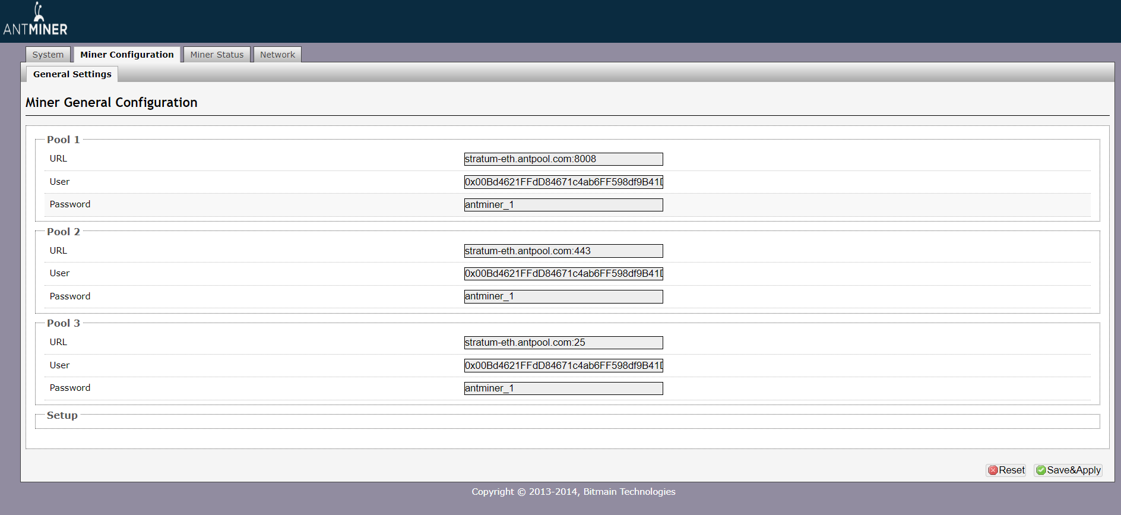Click the Antminer logo
The height and width of the screenshot is (515, 1121).
click(x=36, y=19)
